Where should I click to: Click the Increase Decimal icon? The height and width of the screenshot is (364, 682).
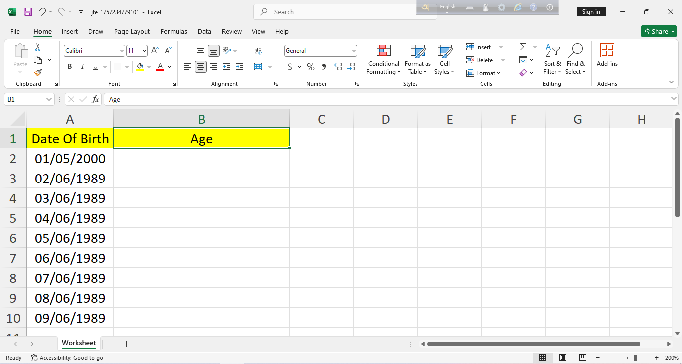pyautogui.click(x=338, y=67)
